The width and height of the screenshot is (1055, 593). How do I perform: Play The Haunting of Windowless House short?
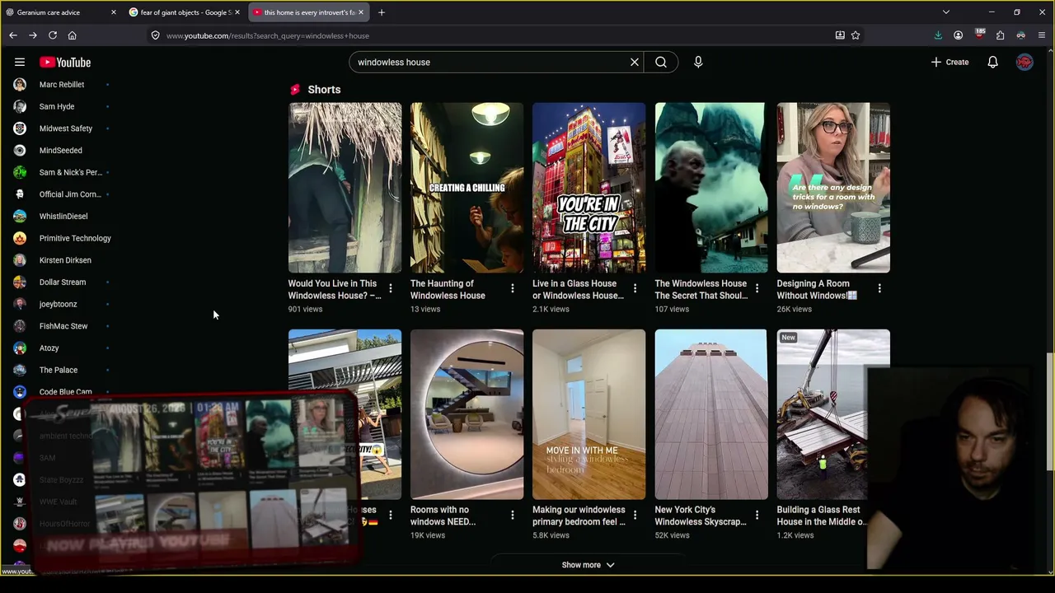click(x=467, y=188)
